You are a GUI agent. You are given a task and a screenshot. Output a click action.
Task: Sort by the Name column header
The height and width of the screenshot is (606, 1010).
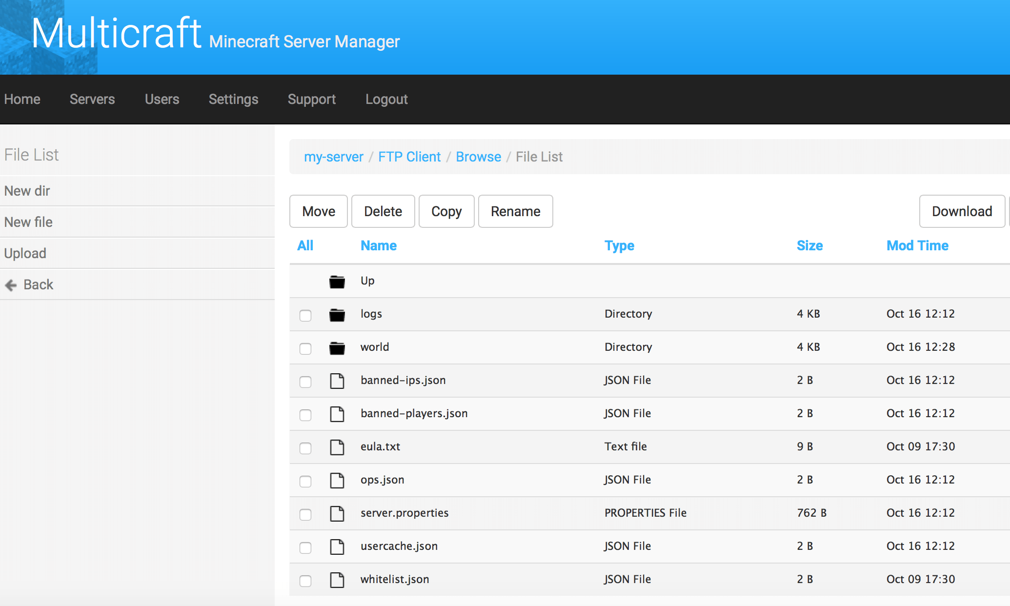pos(379,245)
